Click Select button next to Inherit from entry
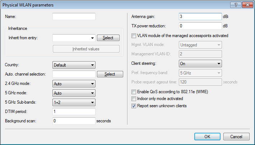The width and height of the screenshot is (255, 145). coord(108,38)
